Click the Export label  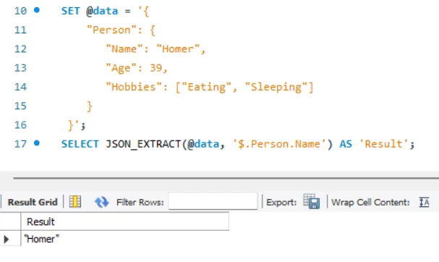coord(281,203)
